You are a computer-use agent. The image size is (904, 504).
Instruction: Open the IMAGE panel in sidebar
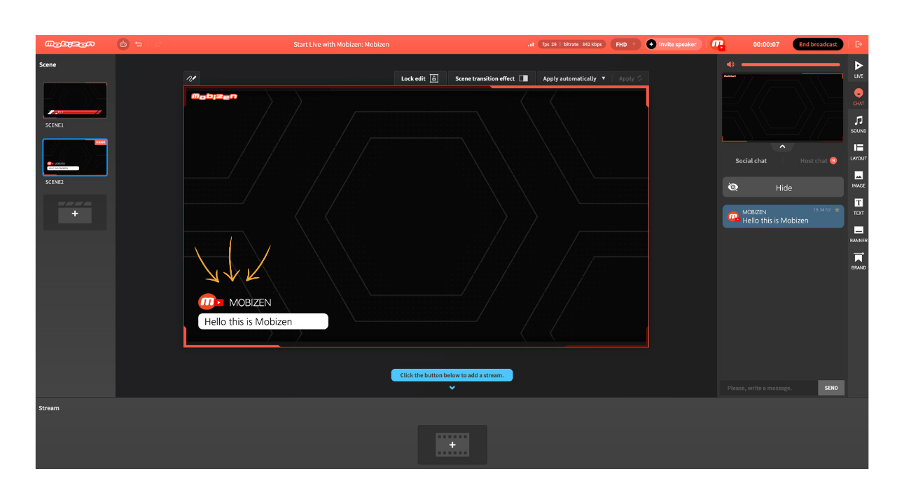click(x=858, y=178)
